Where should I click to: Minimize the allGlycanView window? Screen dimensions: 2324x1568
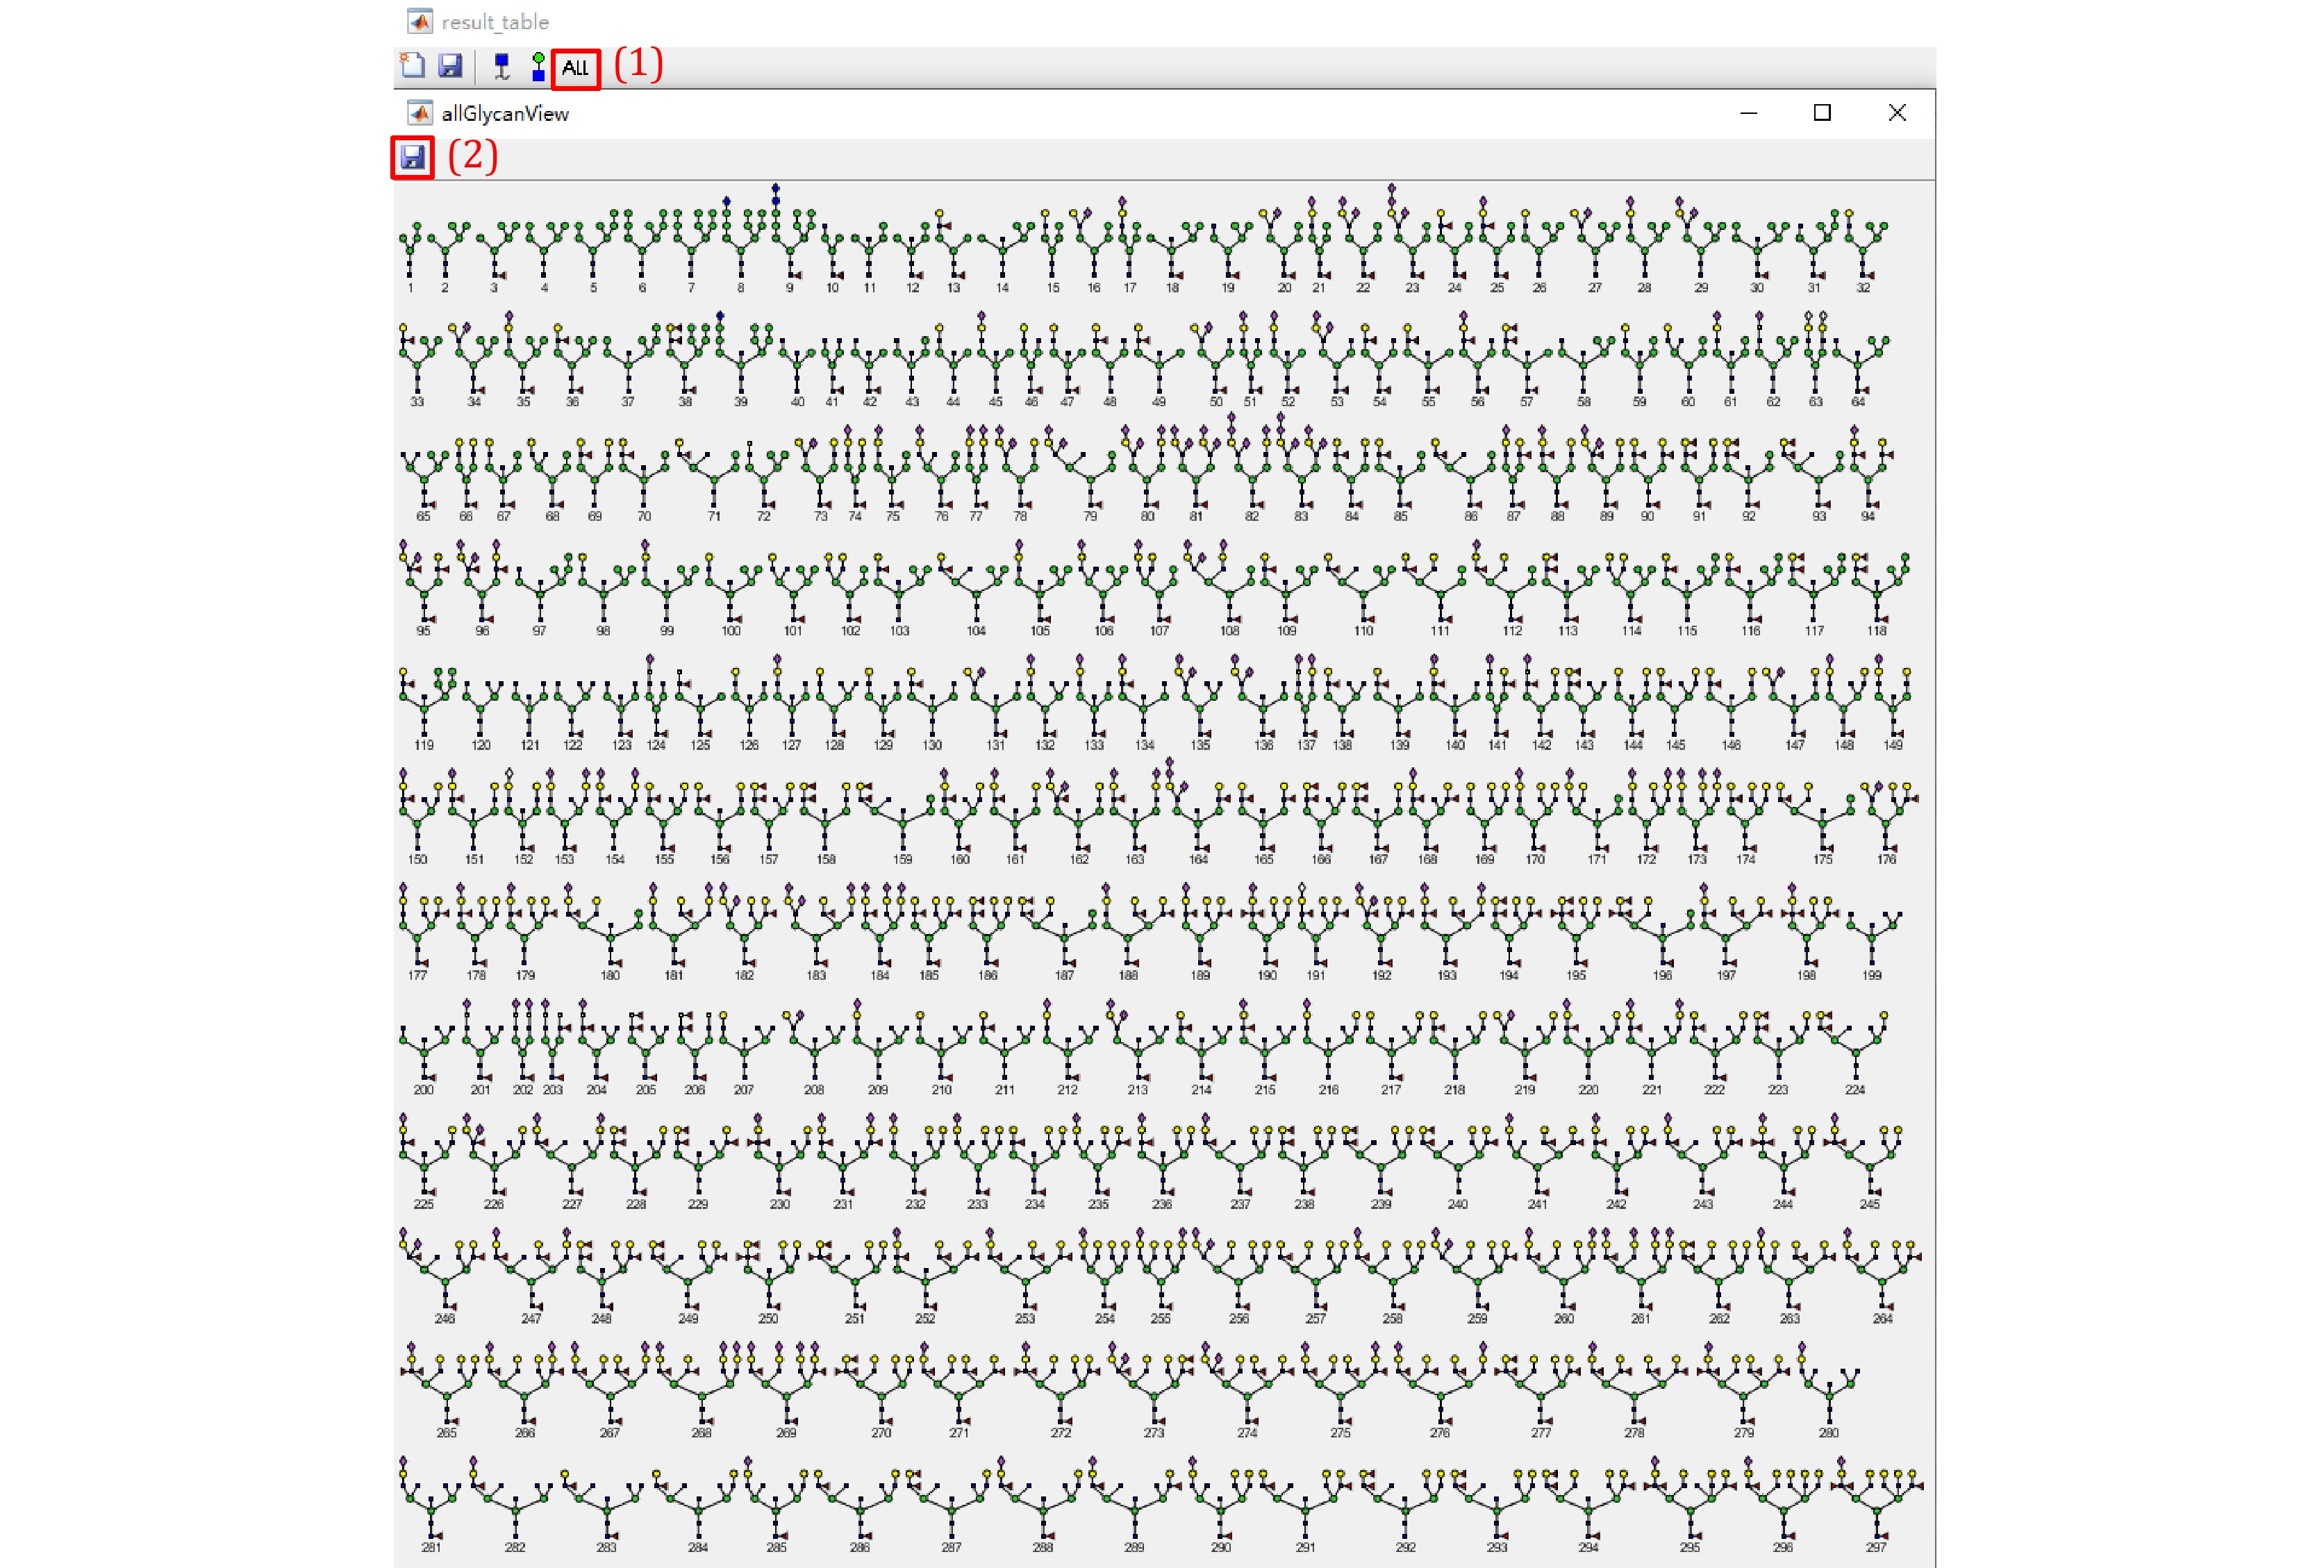[1748, 113]
